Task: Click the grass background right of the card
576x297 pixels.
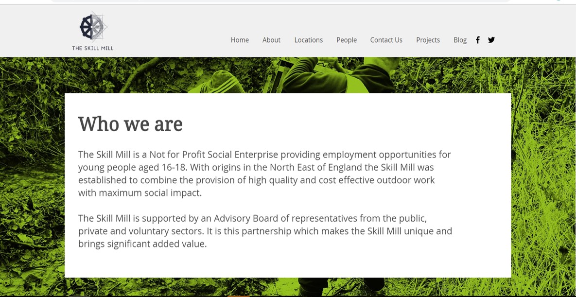Action: (x=543, y=176)
